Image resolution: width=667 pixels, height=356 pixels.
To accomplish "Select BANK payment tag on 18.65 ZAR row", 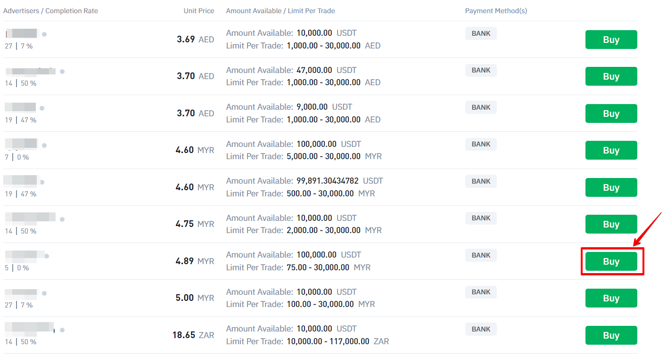I will 481,329.
